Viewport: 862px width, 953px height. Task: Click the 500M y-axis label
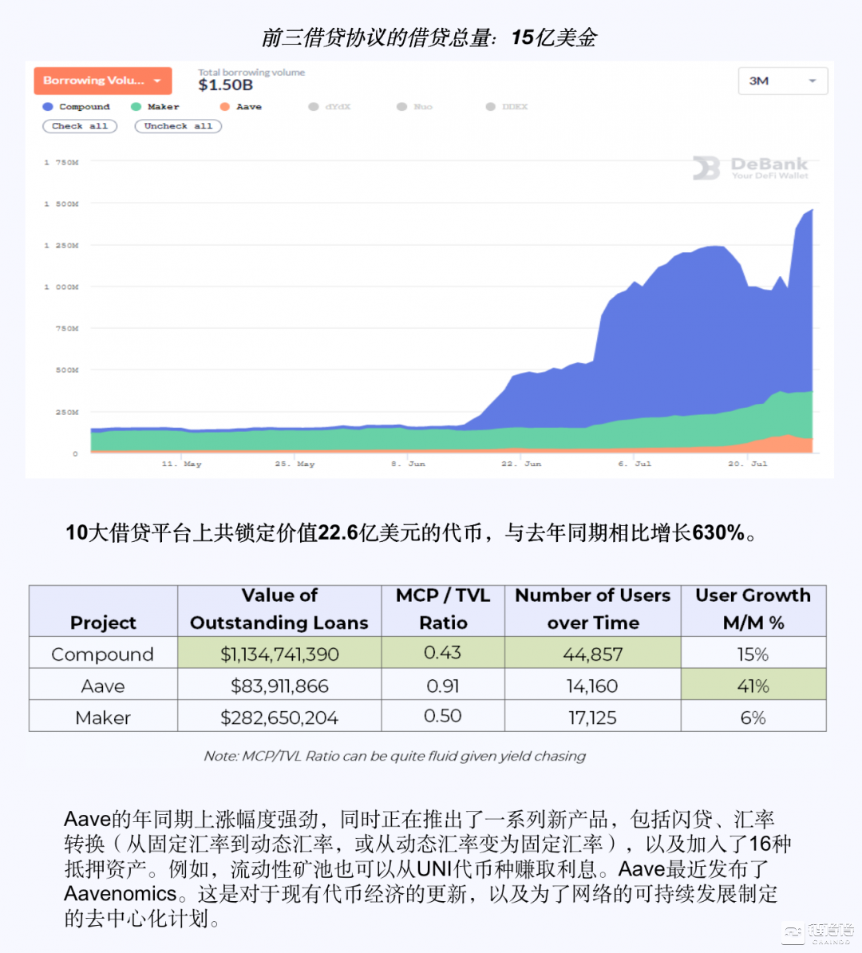(x=68, y=370)
